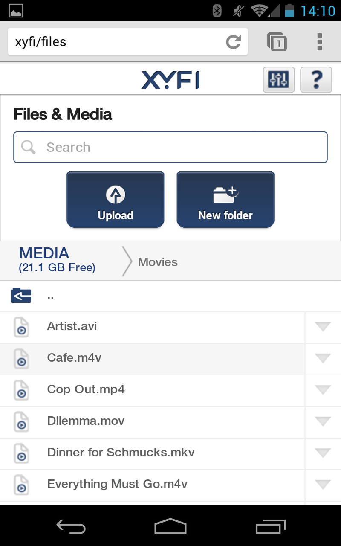Show options arrow for Cop Out.mp4
341x546 pixels.
pos(323,390)
